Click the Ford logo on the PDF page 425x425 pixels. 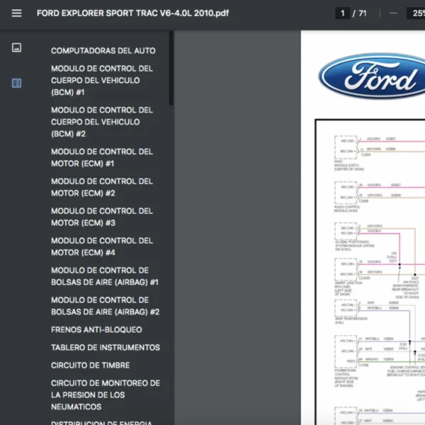coord(372,76)
